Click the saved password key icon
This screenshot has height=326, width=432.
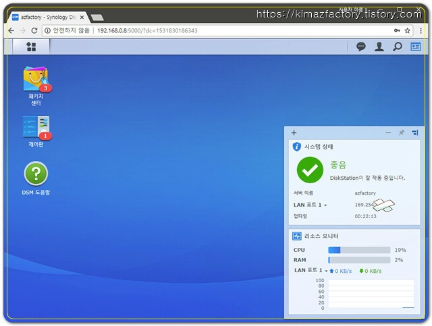tap(397, 30)
